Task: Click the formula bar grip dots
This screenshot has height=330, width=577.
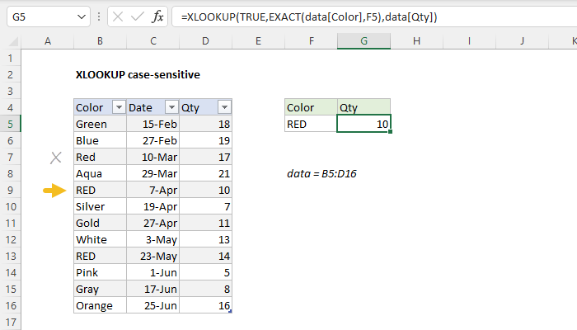Action: 99,17
